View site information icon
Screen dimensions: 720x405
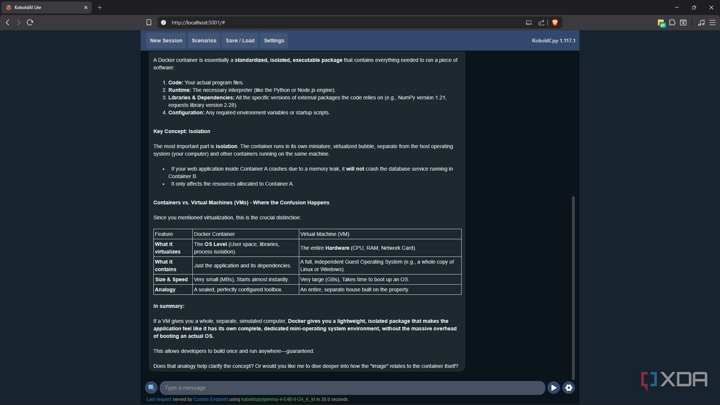pos(163,22)
